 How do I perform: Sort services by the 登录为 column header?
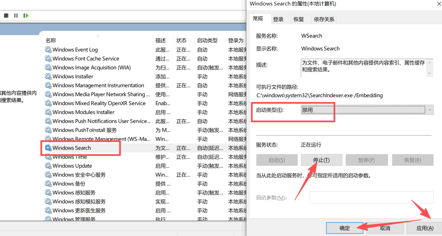click(x=236, y=40)
